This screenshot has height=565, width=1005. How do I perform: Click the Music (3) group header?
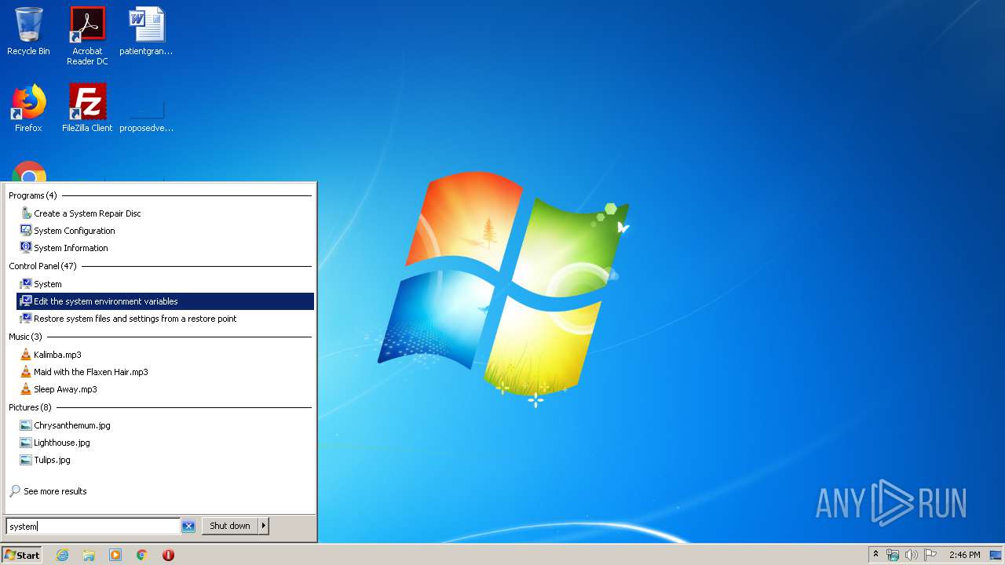click(25, 337)
